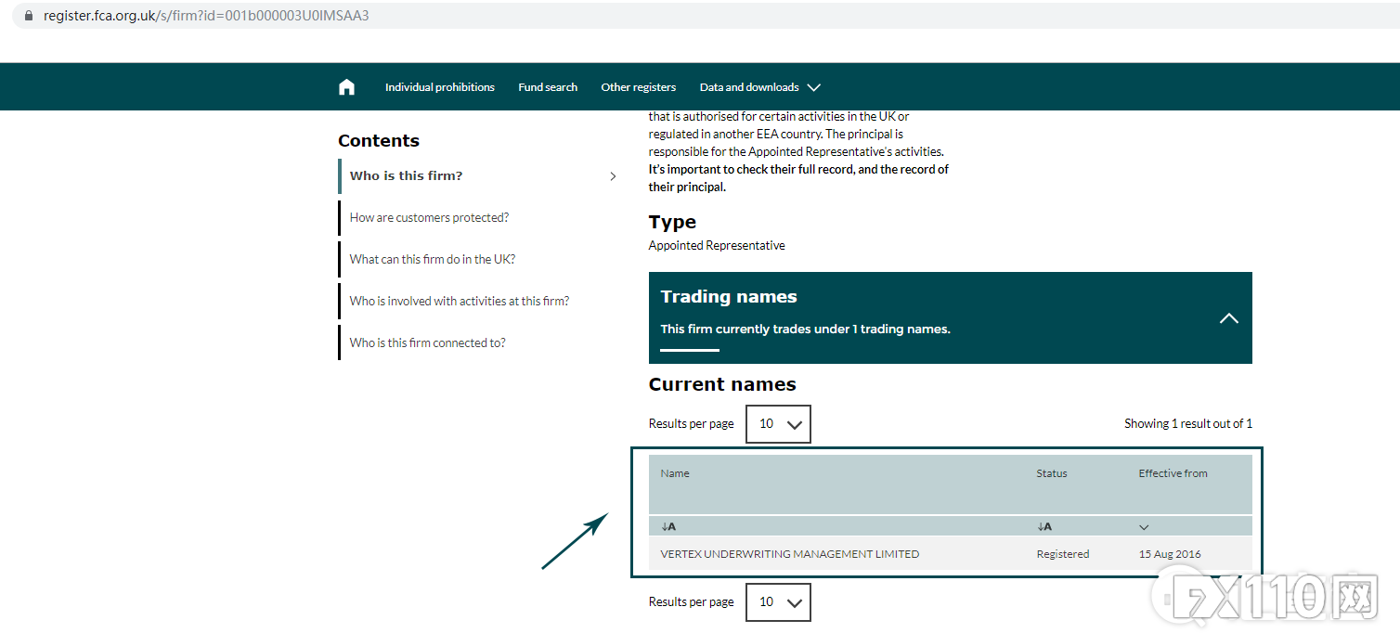Sort the Name column using its sort icon

(x=668, y=526)
